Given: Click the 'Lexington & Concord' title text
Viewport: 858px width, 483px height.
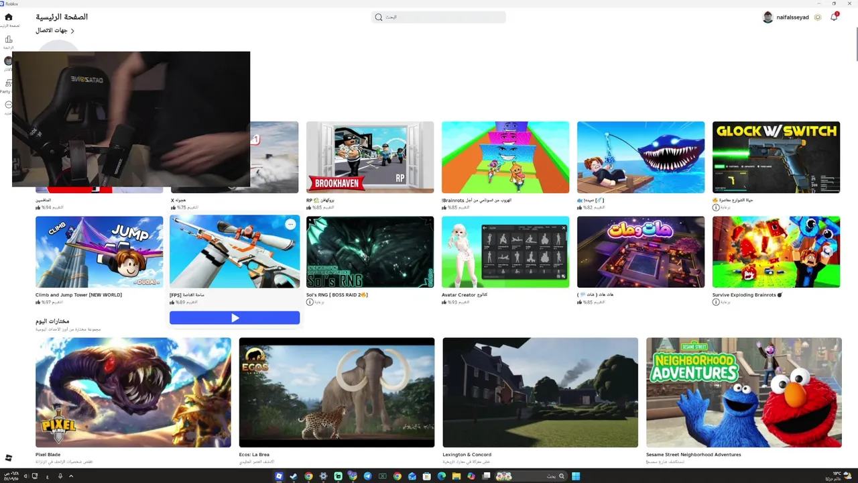Looking at the screenshot, I should (467, 454).
